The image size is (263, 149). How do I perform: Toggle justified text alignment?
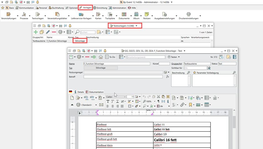point(122,106)
